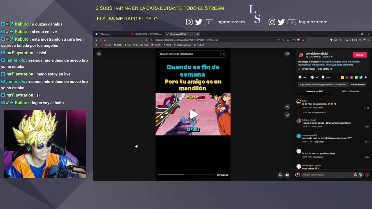Save video with bookmark icon 268
The height and width of the screenshot is (209, 372).
(323, 78)
